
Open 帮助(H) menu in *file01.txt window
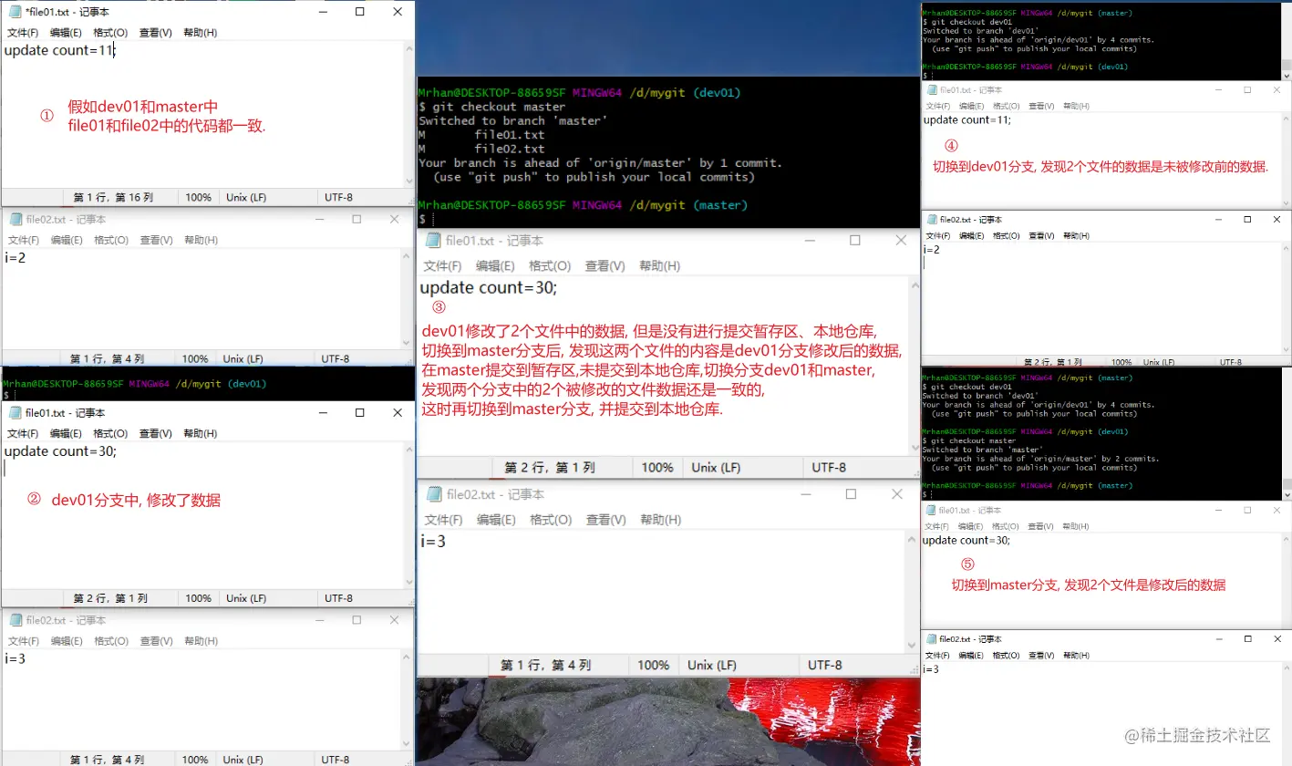[201, 33]
